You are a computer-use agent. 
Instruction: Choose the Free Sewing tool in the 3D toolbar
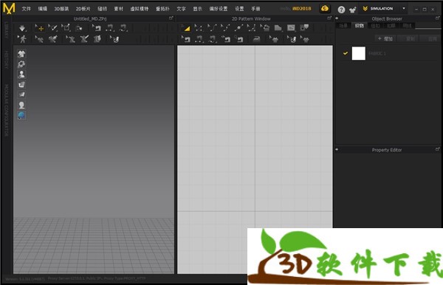(123, 28)
